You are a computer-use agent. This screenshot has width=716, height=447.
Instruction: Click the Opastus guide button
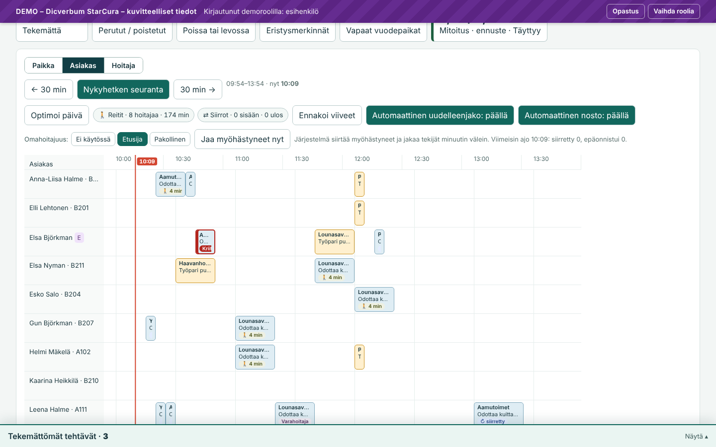point(626,11)
